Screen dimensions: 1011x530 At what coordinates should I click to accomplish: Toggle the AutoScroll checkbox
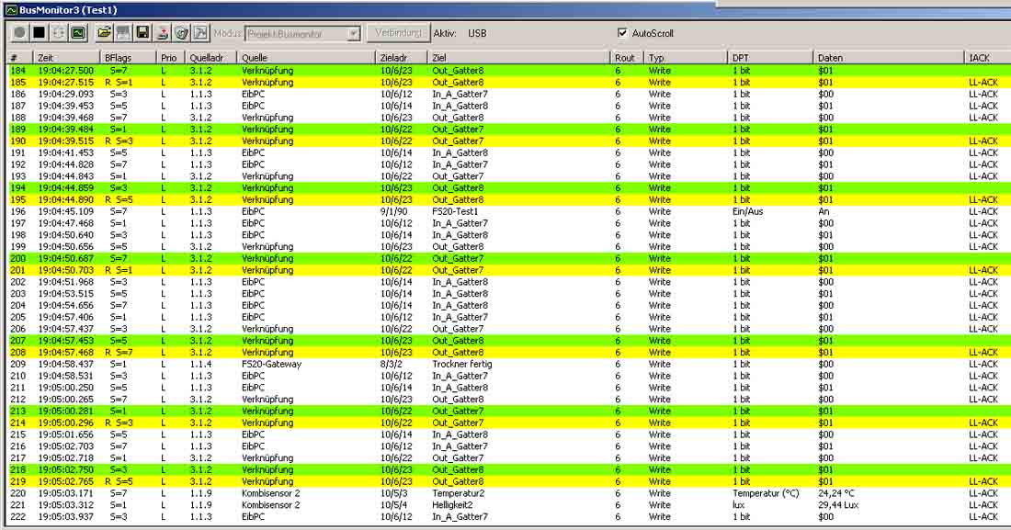tap(624, 33)
